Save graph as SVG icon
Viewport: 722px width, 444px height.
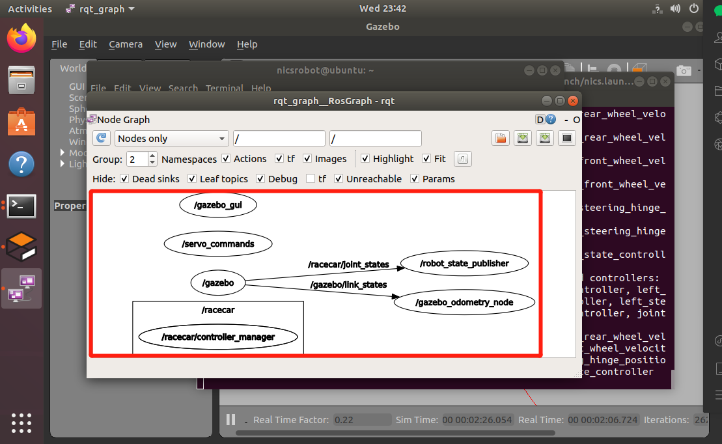click(545, 138)
